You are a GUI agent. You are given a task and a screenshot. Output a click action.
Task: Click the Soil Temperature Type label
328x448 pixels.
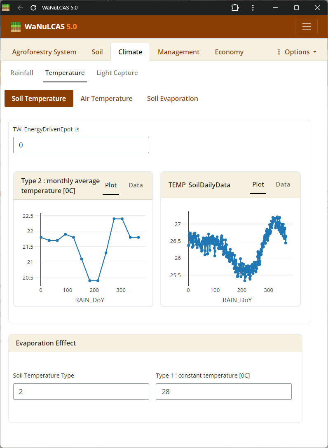tap(43, 376)
